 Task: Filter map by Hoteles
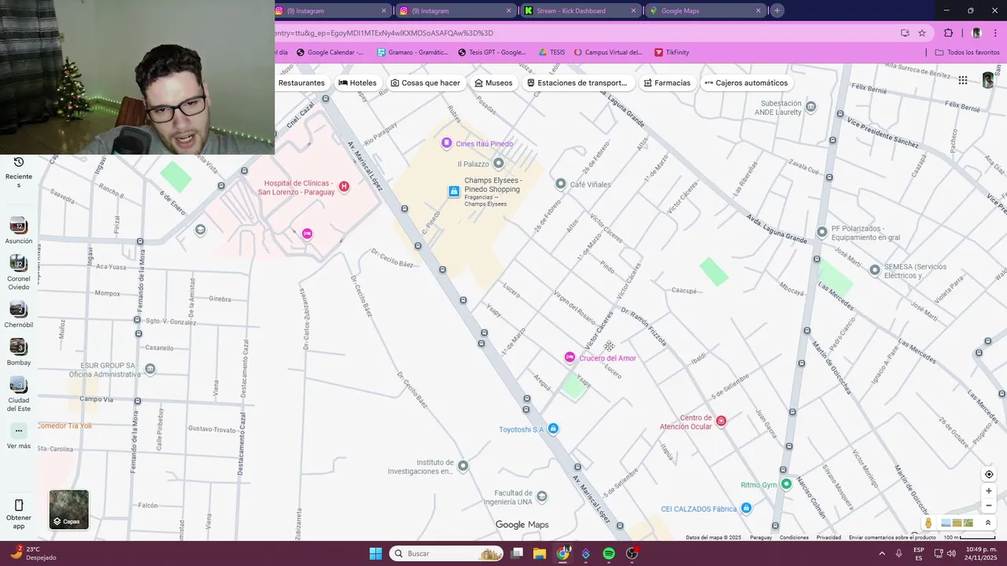pyautogui.click(x=357, y=83)
